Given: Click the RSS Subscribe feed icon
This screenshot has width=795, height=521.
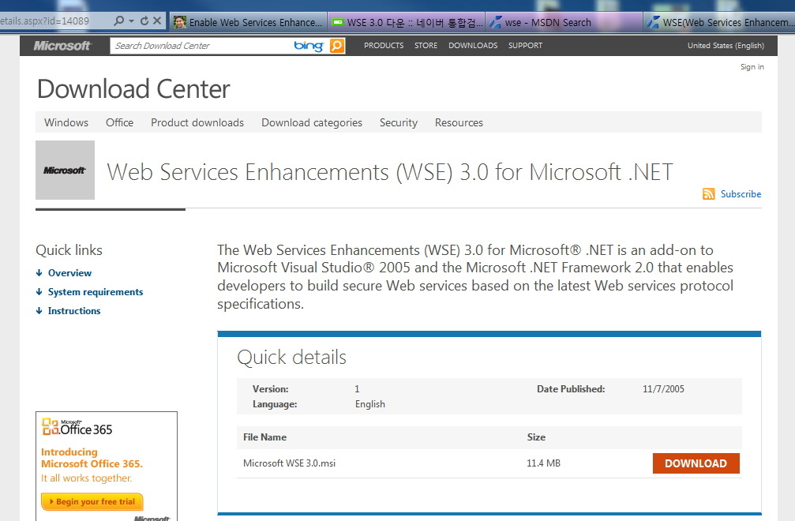Looking at the screenshot, I should 708,194.
